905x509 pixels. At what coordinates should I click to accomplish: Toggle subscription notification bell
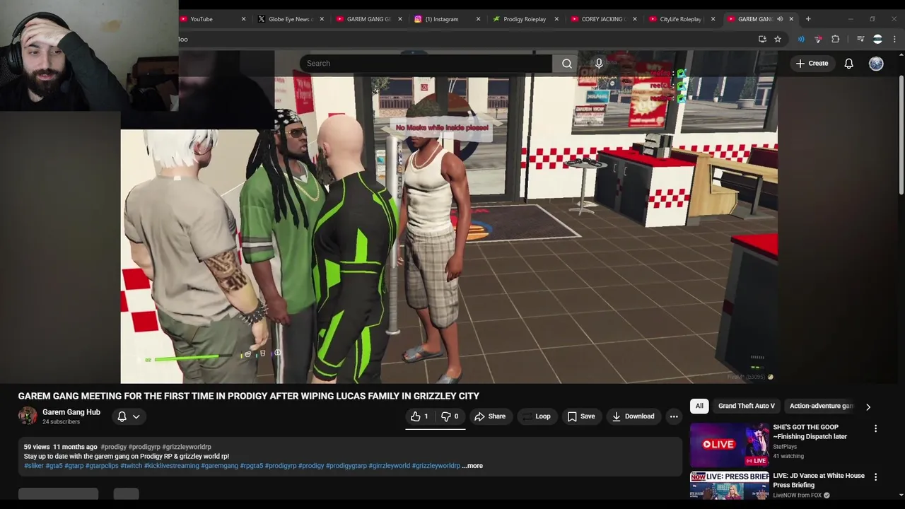[x=122, y=416]
